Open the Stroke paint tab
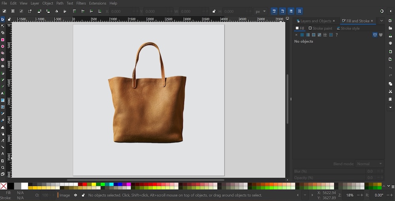 [x=320, y=28]
